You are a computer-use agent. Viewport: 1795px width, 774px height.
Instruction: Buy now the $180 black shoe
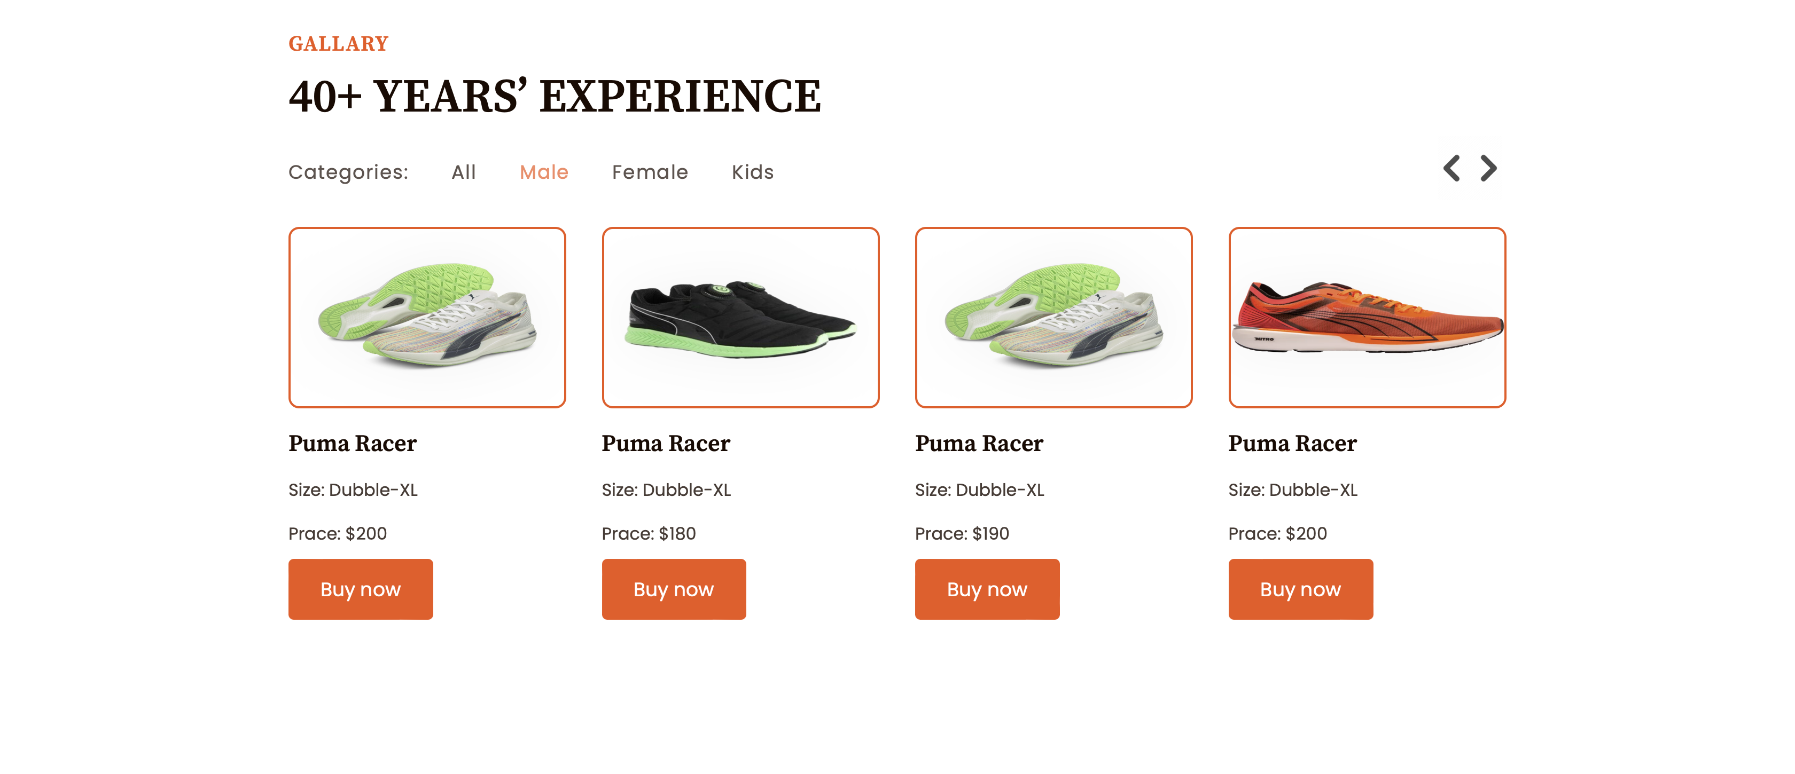tap(674, 589)
